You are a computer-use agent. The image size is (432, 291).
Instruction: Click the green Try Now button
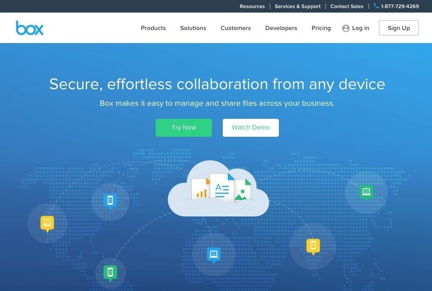(184, 128)
